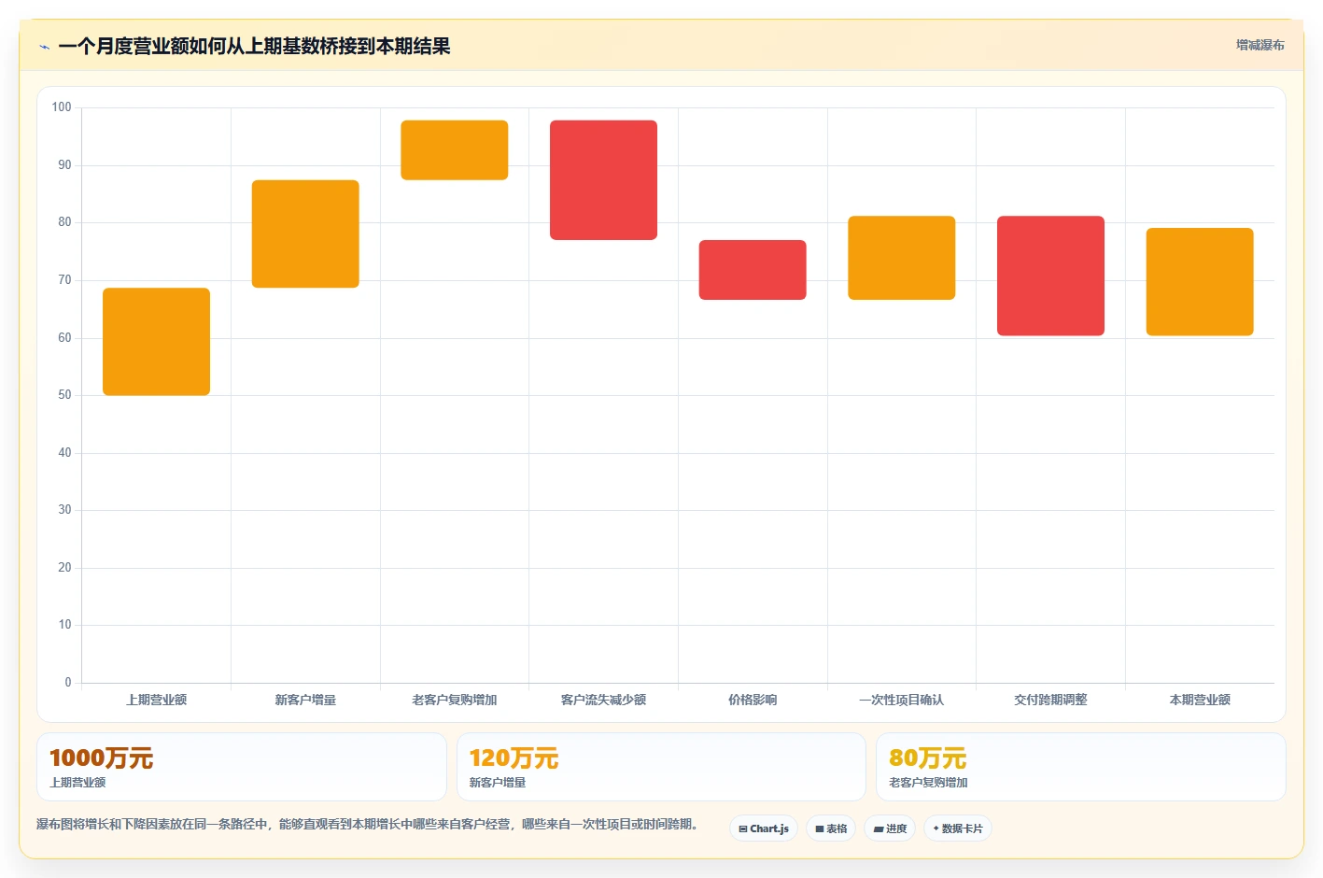
Task: Click the description text starting with 瀑布图将增长
Action: 370,825
